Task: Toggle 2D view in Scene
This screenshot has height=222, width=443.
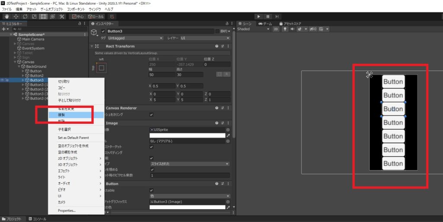Action: pos(276,29)
